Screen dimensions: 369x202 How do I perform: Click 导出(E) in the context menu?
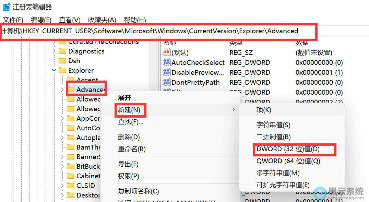128,164
